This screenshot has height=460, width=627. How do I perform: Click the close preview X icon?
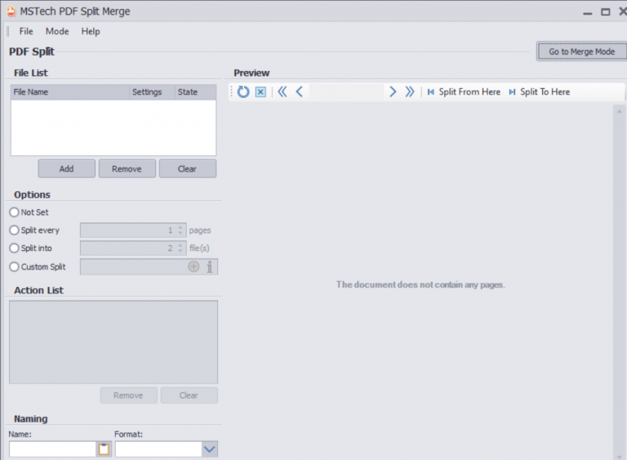click(x=260, y=92)
